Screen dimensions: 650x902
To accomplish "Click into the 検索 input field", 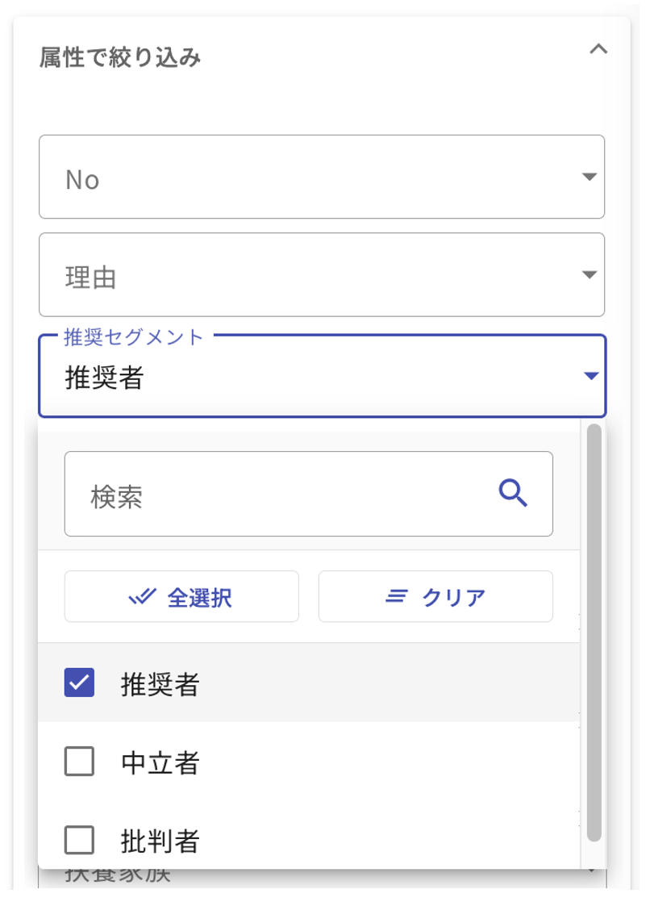I will coord(282,494).
